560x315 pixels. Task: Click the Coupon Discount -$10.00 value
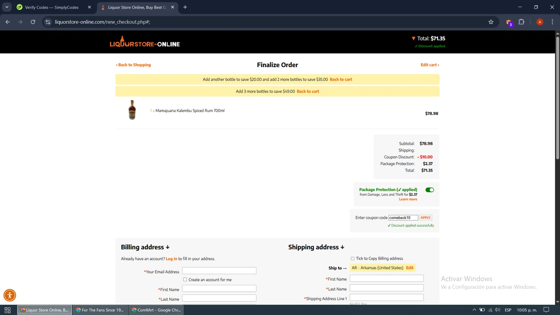click(425, 157)
